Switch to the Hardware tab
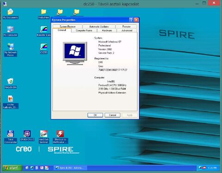Screen dimensions: 222x173 point(107,30)
